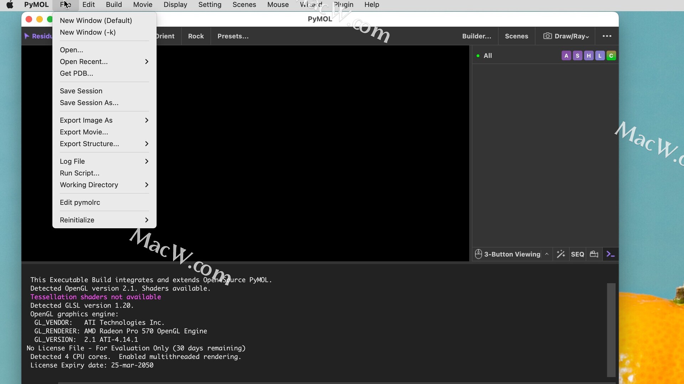
Task: Click the A actions button for All
Action: [566, 56]
